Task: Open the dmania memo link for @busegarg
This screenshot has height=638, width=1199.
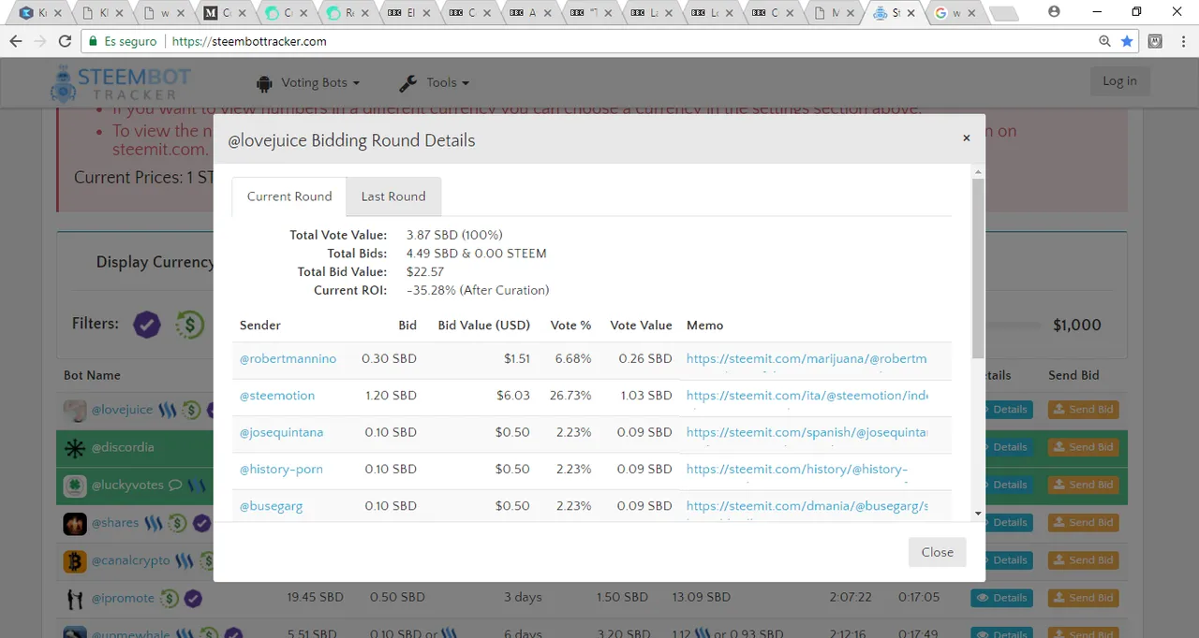Action: [x=807, y=506]
